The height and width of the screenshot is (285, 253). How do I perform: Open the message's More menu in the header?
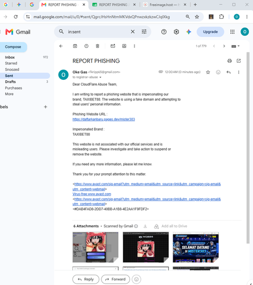[239, 72]
